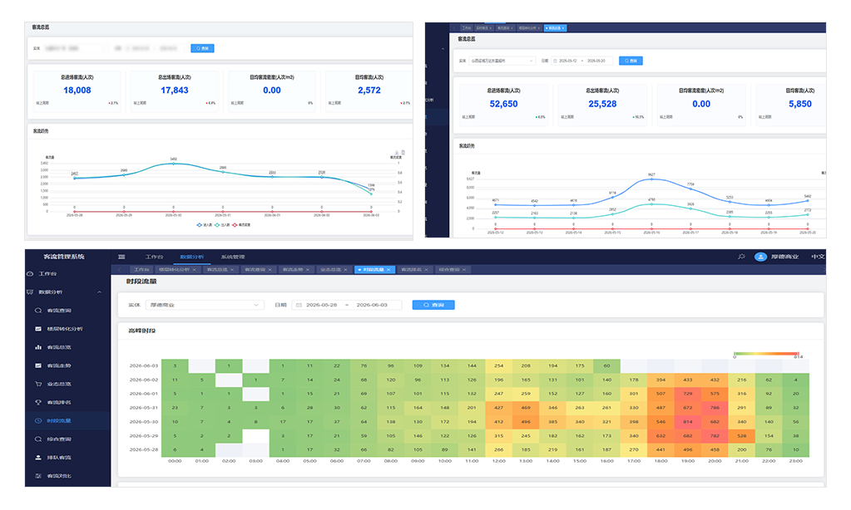Screen dimensions: 851x510
Task: Select the clock icon 时段流量 sidebar item
Action: click(x=53, y=421)
